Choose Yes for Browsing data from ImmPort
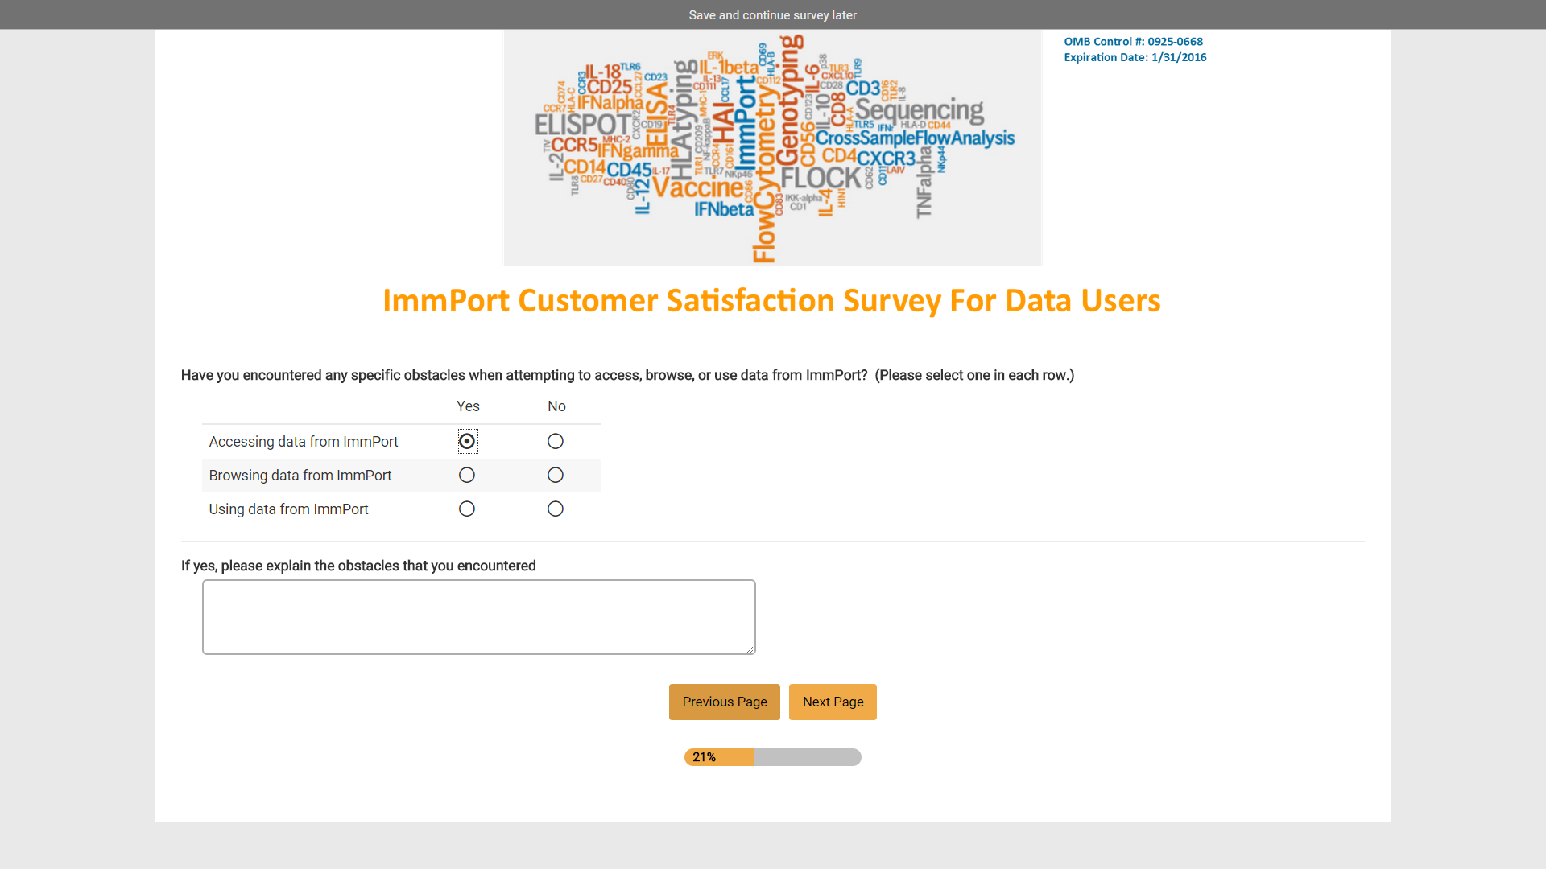The height and width of the screenshot is (869, 1546). coord(467,476)
